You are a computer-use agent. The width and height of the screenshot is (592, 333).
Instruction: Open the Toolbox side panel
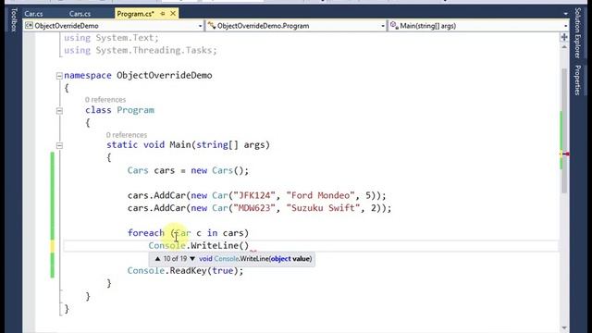click(14, 20)
